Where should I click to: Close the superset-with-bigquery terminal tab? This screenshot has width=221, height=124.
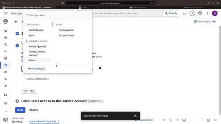tap(58, 121)
